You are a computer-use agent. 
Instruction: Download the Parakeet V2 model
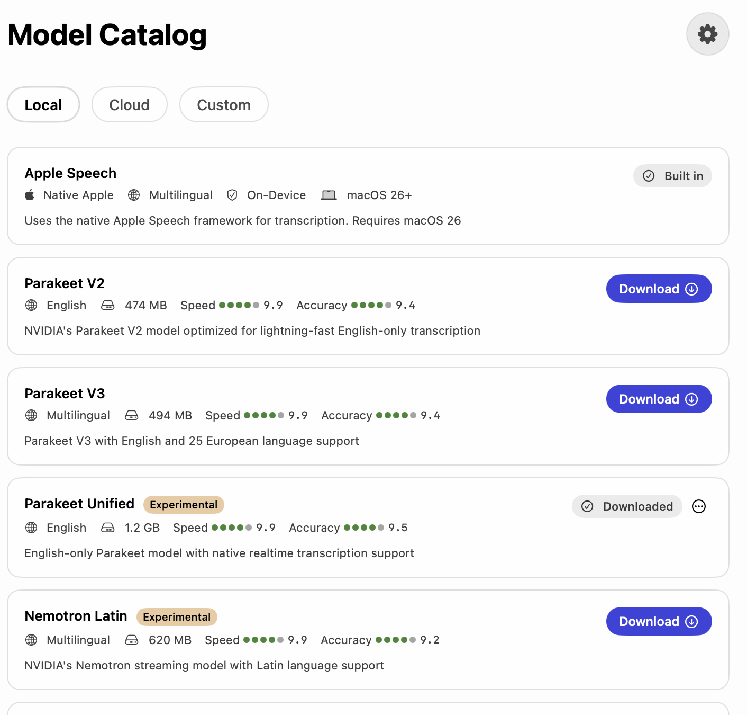tap(659, 289)
